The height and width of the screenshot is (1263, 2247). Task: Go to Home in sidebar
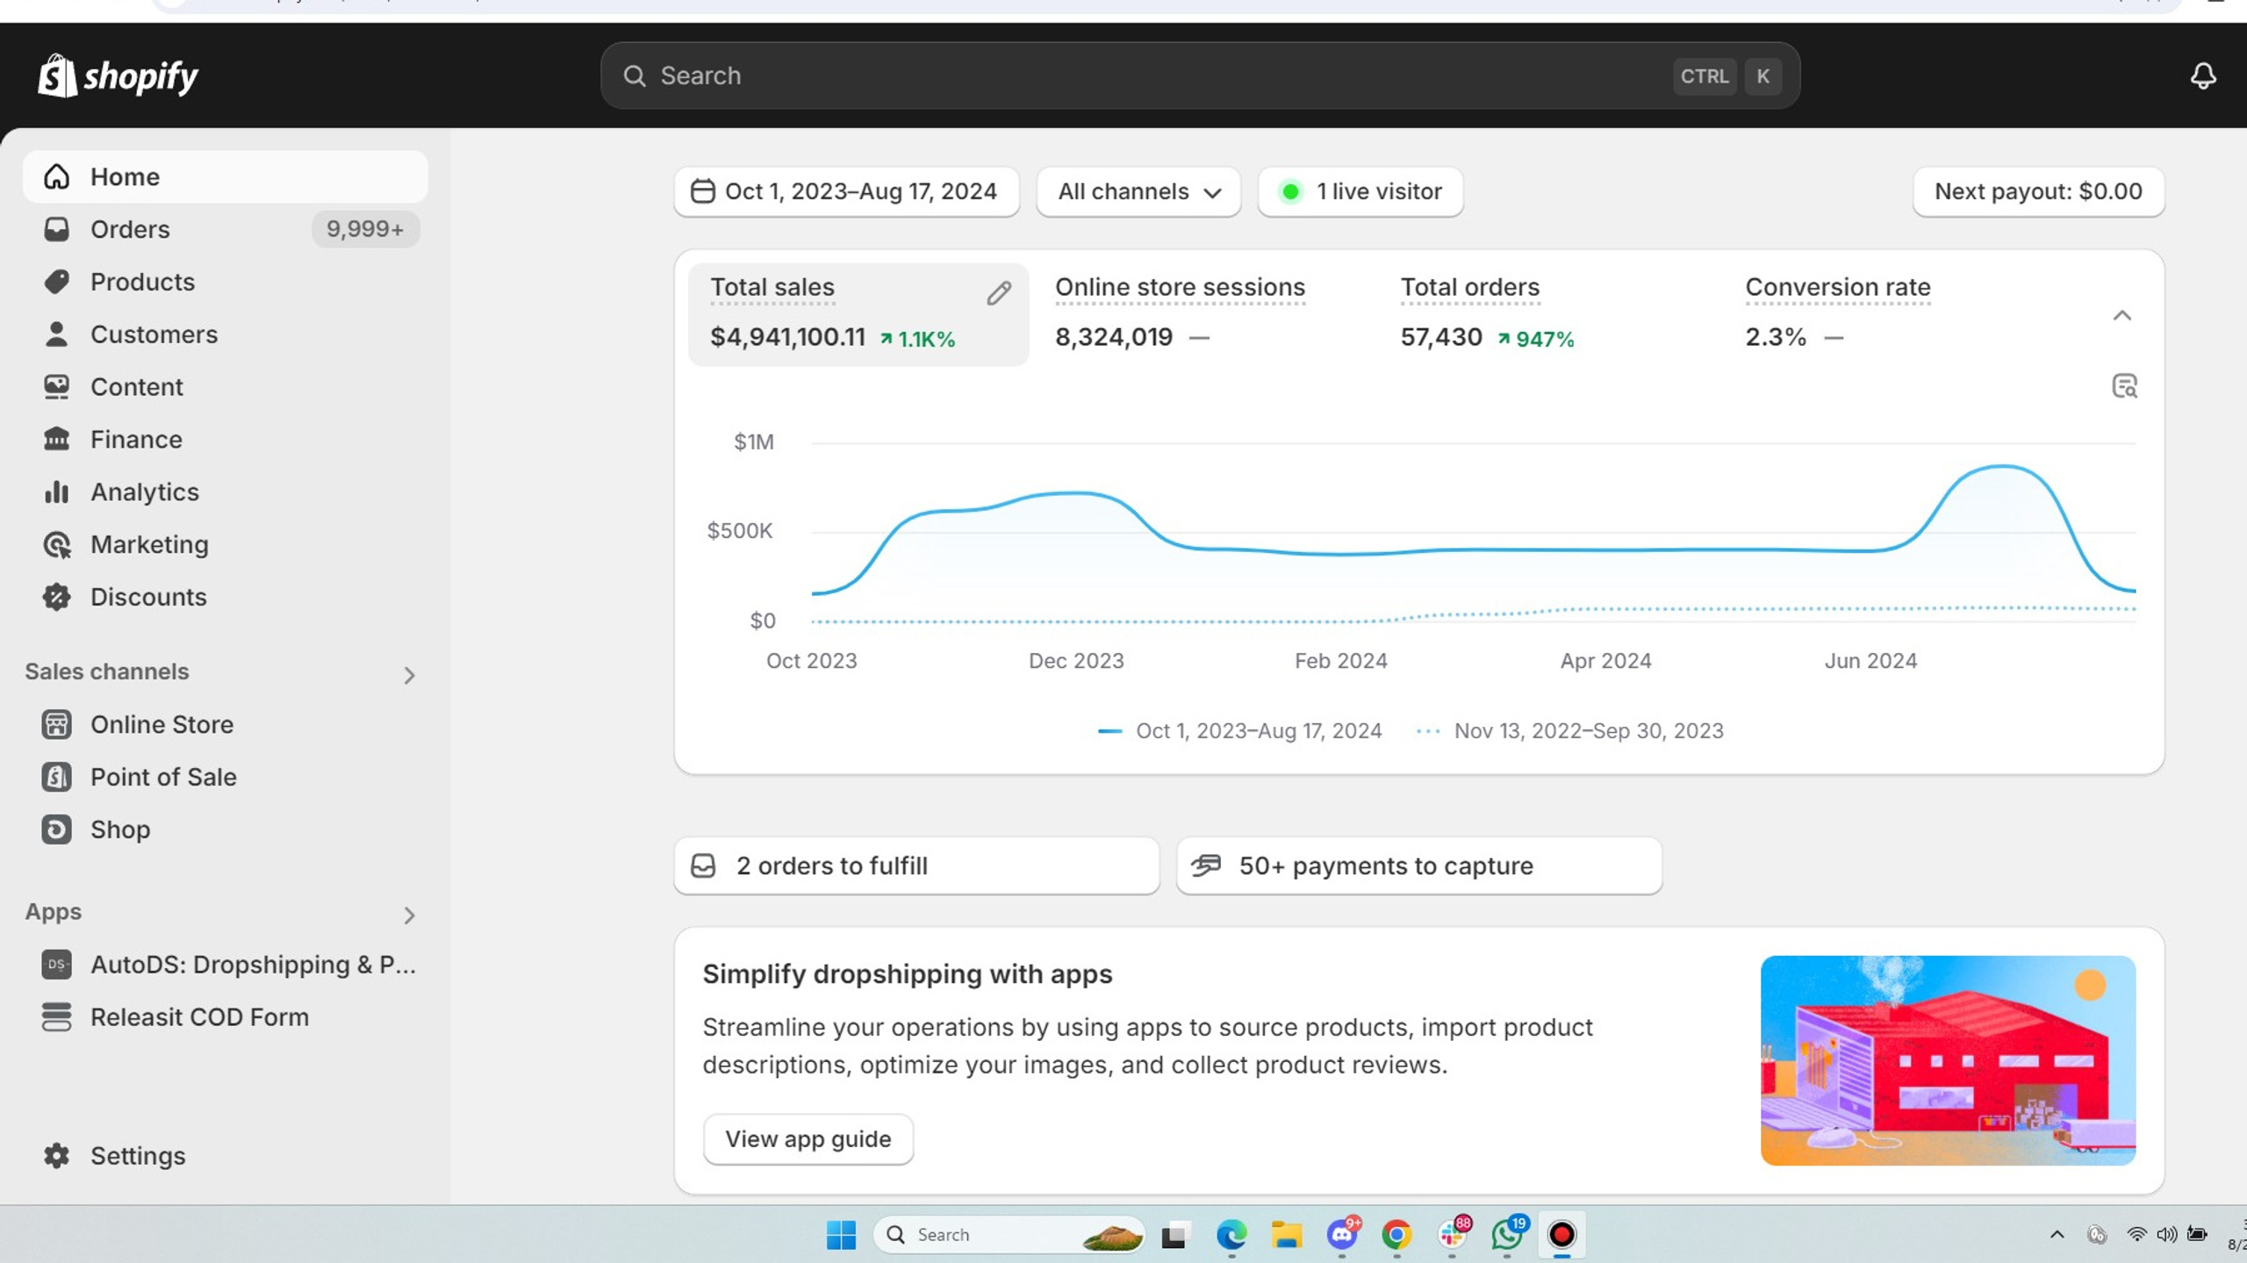coord(226,176)
